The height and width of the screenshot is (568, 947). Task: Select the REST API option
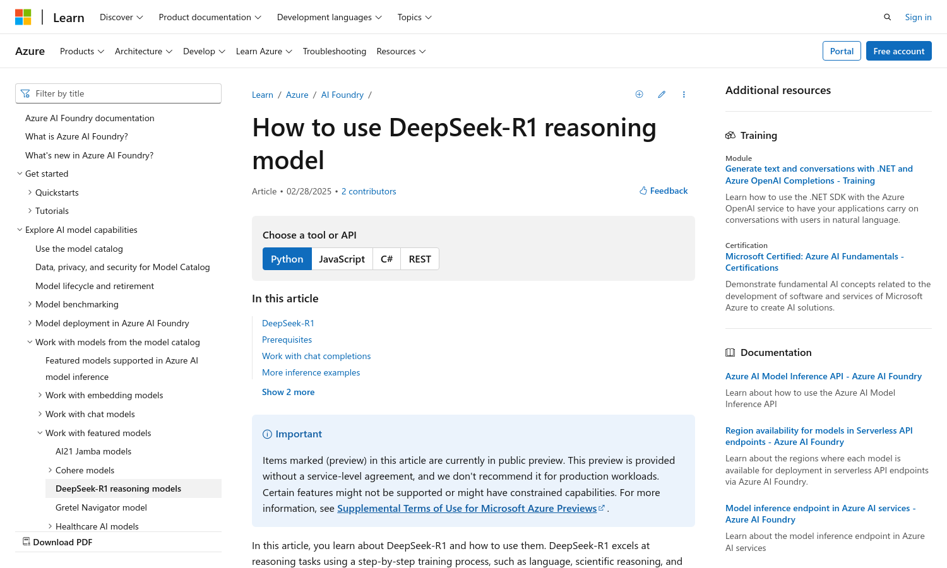(x=420, y=259)
